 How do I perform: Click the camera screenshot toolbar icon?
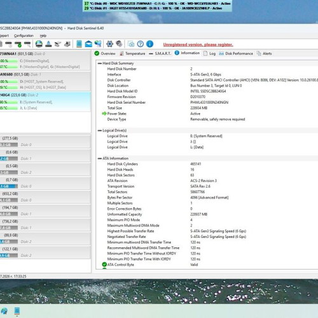(131, 44)
